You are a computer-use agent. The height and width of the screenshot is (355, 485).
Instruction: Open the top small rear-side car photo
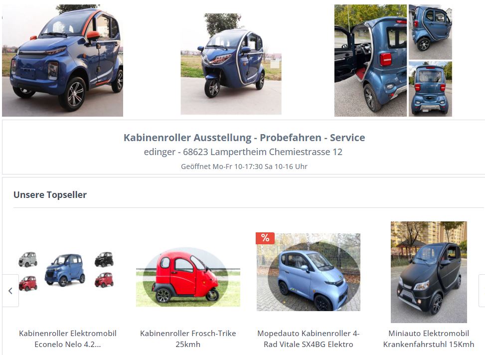coord(430,32)
